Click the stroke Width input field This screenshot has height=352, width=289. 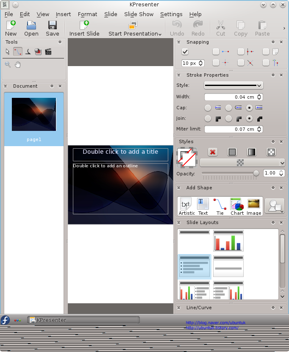point(233,97)
